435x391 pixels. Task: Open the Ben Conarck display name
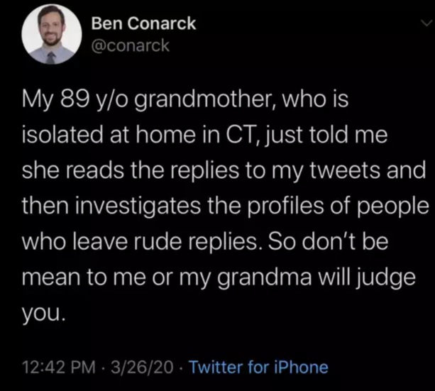144,24
